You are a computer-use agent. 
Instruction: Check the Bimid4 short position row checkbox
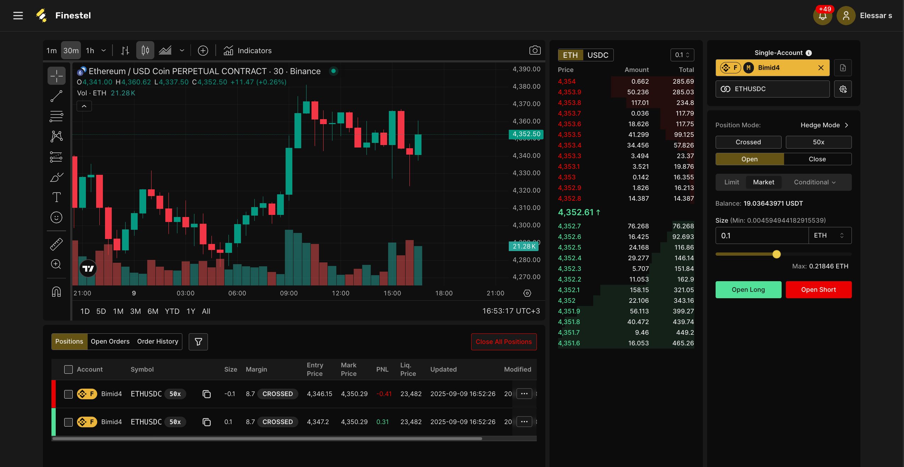68,394
